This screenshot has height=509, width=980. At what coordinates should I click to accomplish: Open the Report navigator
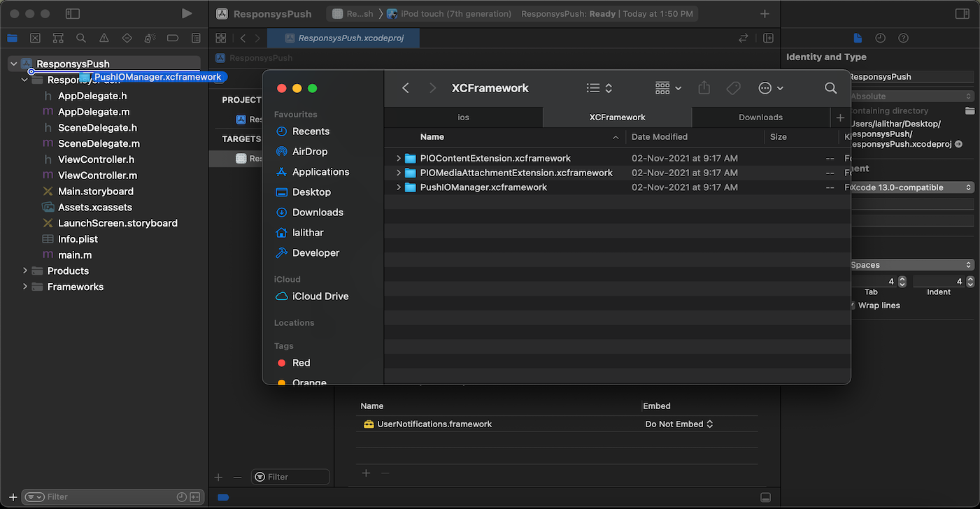click(196, 38)
